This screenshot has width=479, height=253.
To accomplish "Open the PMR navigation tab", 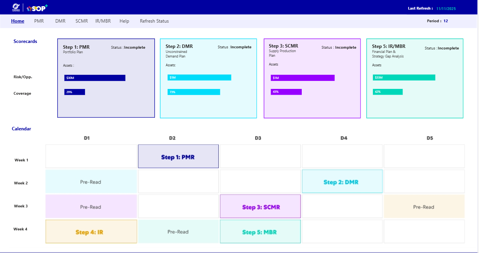I will [39, 21].
